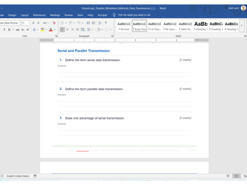
Task: Switch to Web Layout view icon
Action: click(x=245, y=176)
